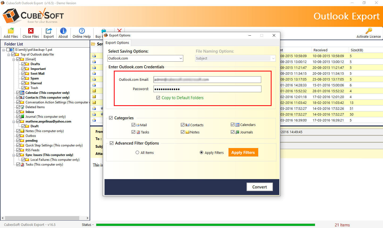Click the folder list horizontal scrollbar
The image size is (383, 228).
coord(42,218)
